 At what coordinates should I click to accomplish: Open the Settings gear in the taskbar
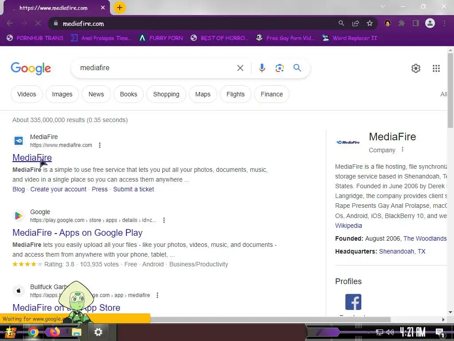[98, 332]
